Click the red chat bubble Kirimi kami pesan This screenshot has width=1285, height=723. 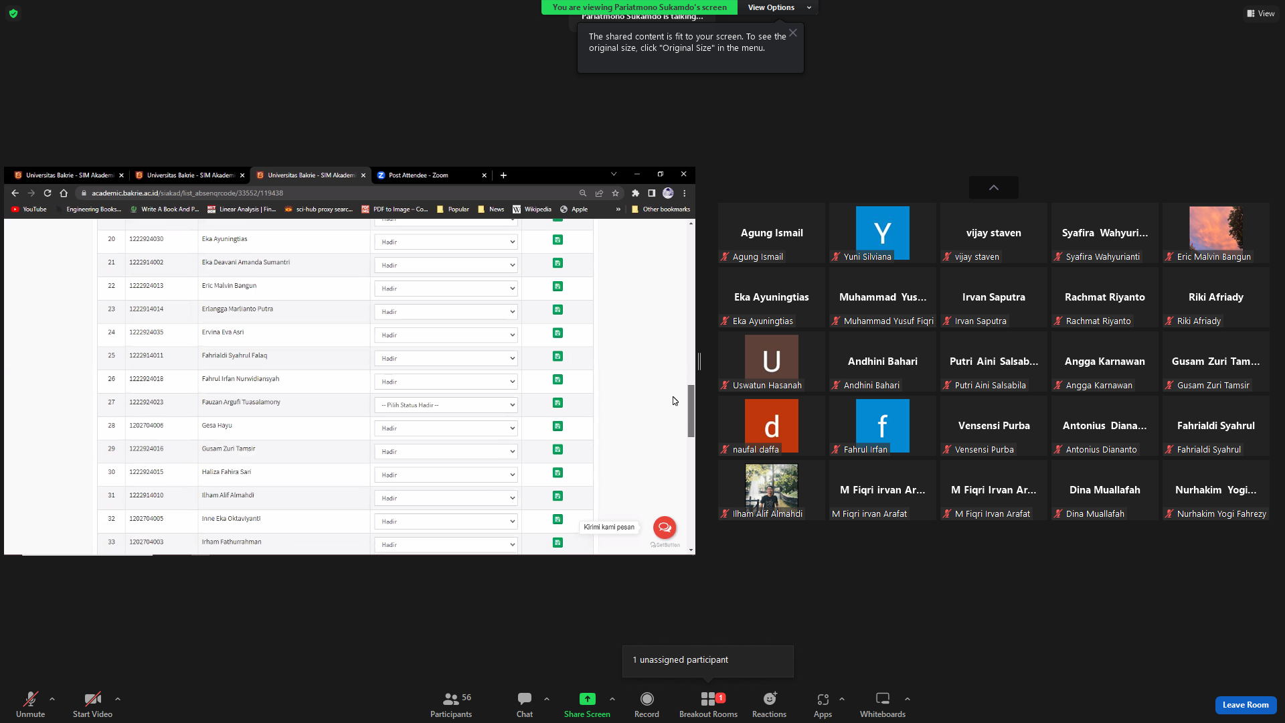665,528
